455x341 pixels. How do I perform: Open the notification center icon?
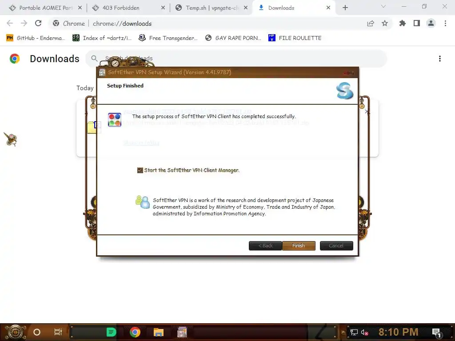(x=437, y=333)
